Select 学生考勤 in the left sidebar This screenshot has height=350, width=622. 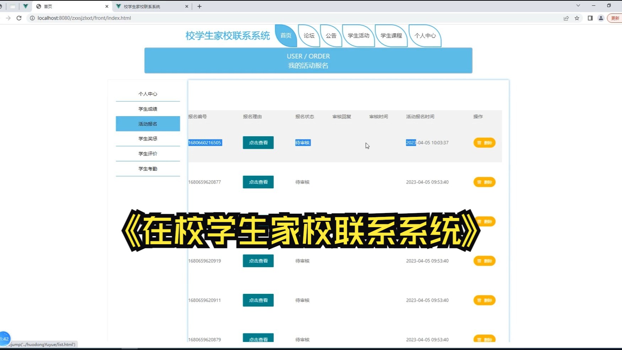pyautogui.click(x=148, y=169)
